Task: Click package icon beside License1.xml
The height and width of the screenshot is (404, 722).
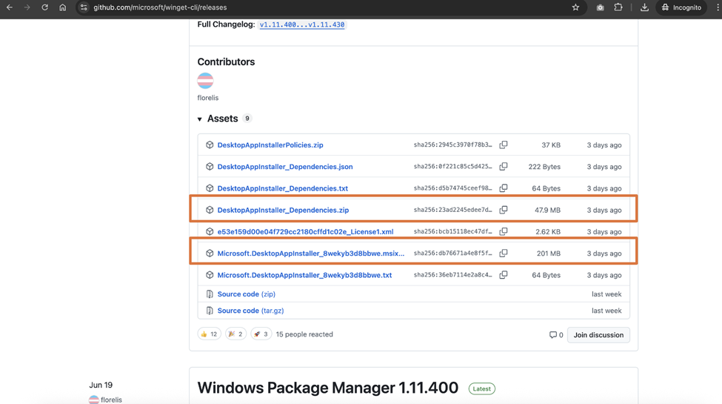Action: tap(210, 231)
